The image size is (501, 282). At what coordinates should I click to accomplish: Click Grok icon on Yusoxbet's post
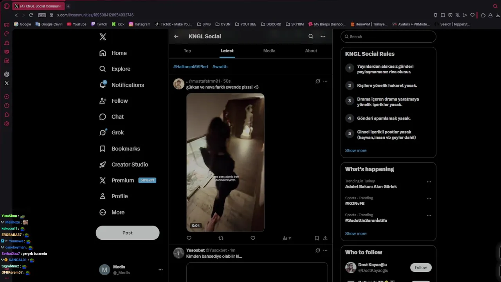click(x=318, y=250)
